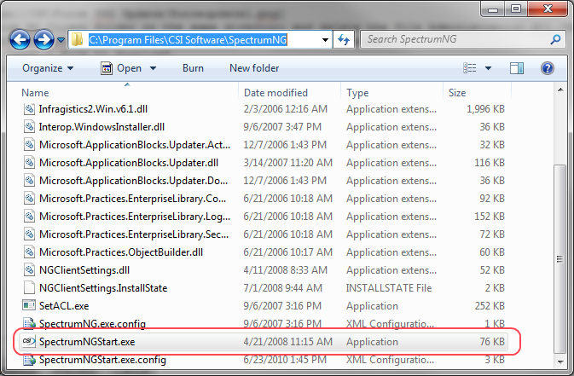Viewport: 574px width, 376px height.
Task: Select SpectrumNGStart.exe application
Action: coord(87,342)
